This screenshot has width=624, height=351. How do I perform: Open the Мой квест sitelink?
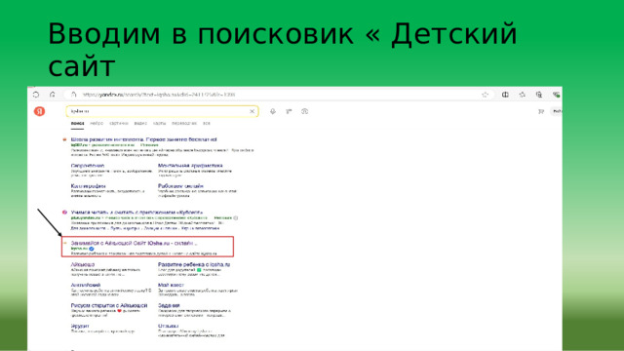point(171,285)
